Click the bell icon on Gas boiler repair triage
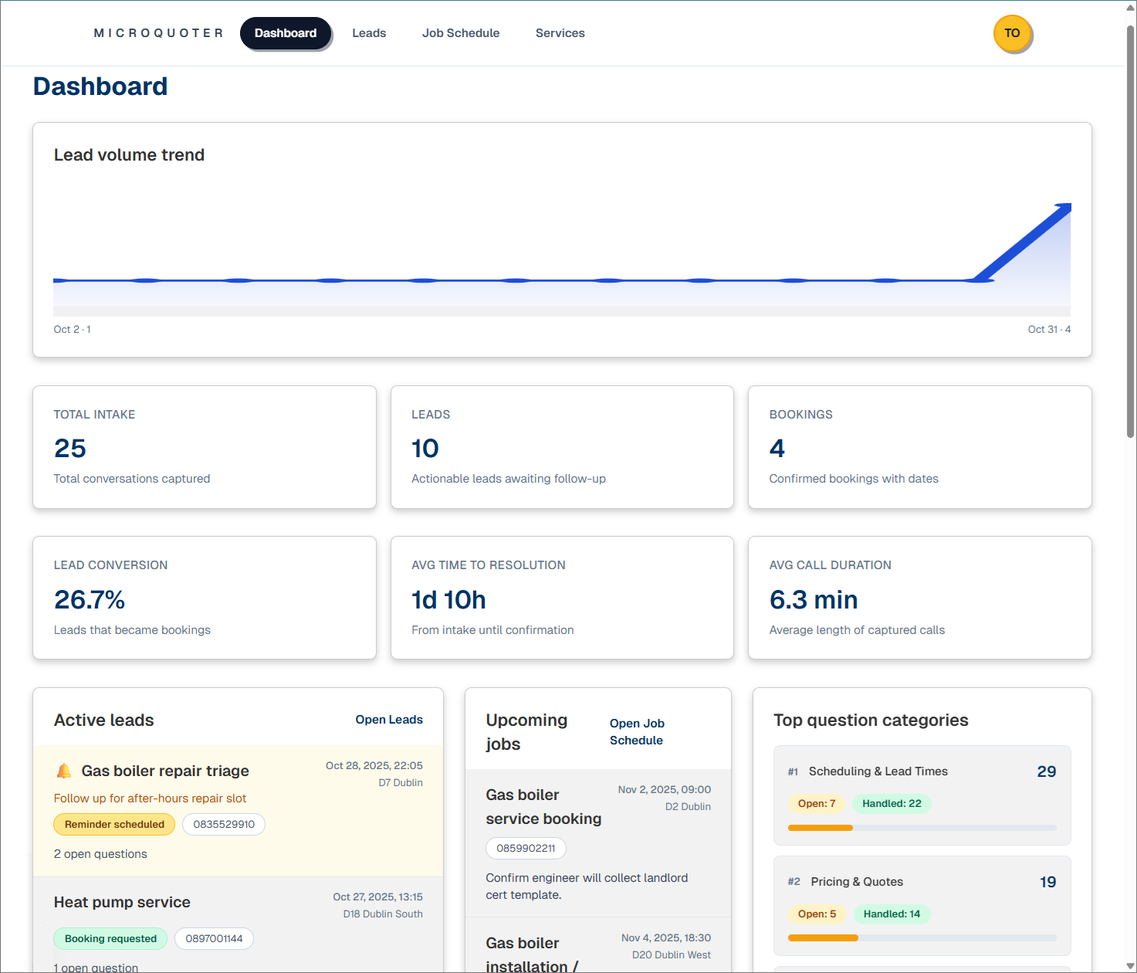This screenshot has height=973, width=1137. point(64,771)
